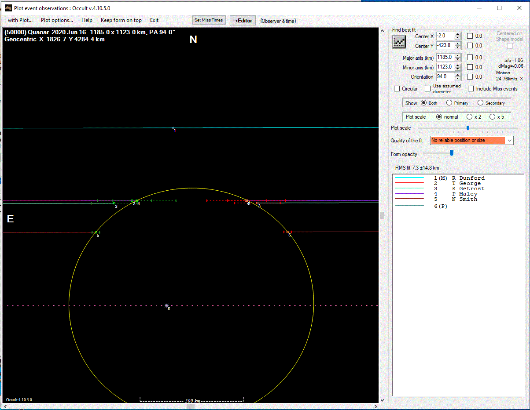Click the 500 km scale bar label
Viewport: 530px width, 410px height.
(x=193, y=401)
